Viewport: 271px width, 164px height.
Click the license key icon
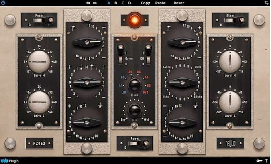[x=259, y=161]
